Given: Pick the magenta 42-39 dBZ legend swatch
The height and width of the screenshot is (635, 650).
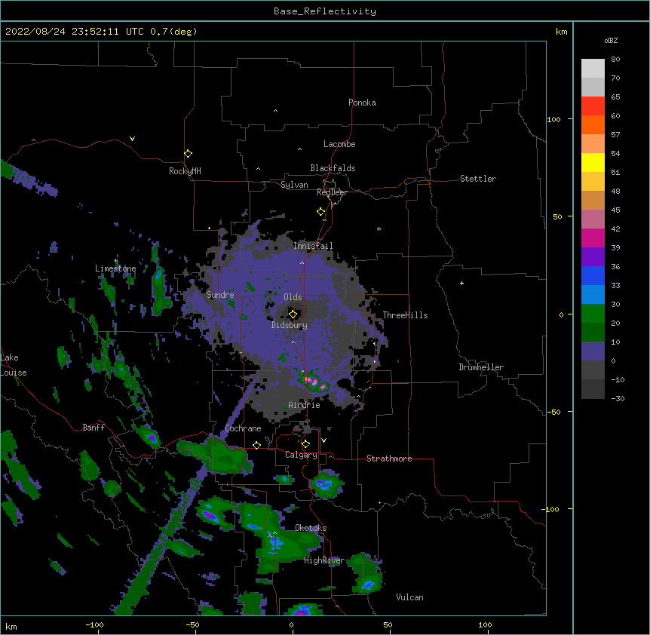Looking at the screenshot, I should [593, 238].
